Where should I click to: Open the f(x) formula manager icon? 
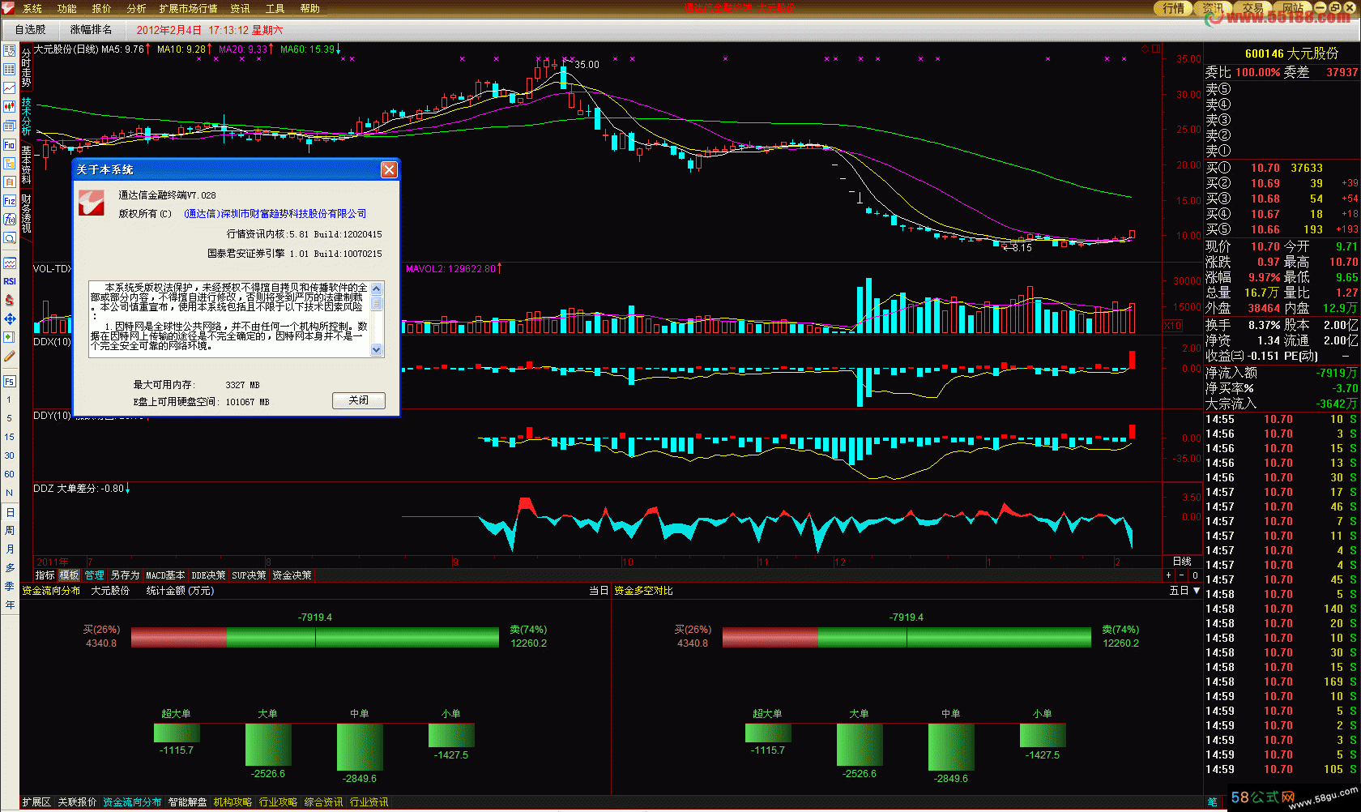pos(10,219)
